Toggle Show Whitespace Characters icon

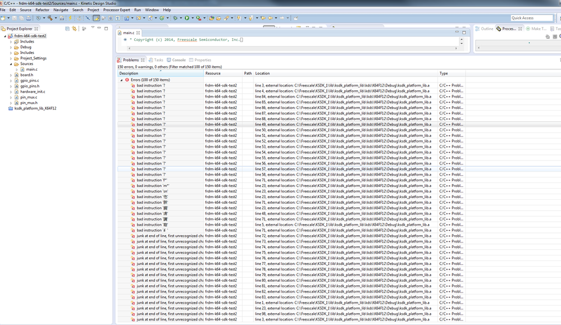[x=118, y=18]
